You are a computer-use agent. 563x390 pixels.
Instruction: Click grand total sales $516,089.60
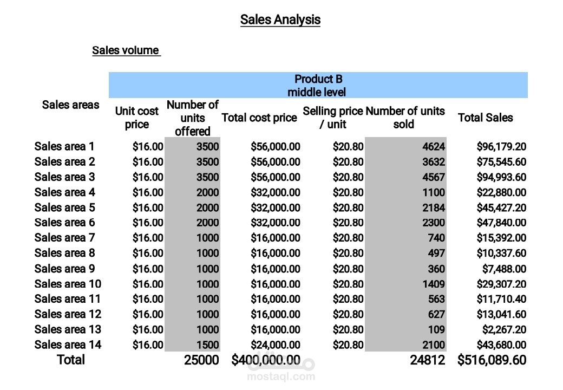coord(492,360)
